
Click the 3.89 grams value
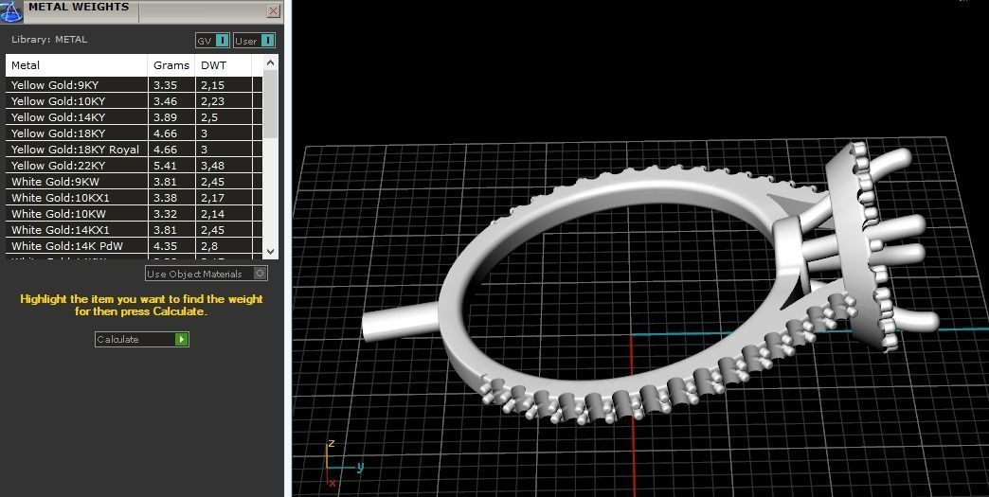165,117
